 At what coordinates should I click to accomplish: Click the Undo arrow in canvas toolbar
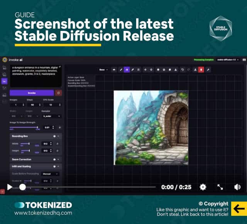click(x=183, y=70)
